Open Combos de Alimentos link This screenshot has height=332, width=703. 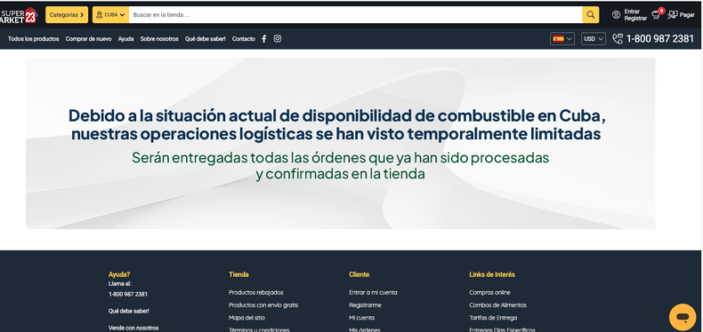pos(497,305)
